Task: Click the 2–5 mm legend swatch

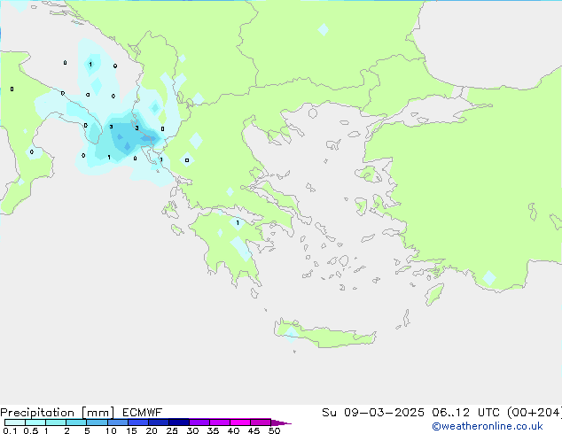Action: 76,422
